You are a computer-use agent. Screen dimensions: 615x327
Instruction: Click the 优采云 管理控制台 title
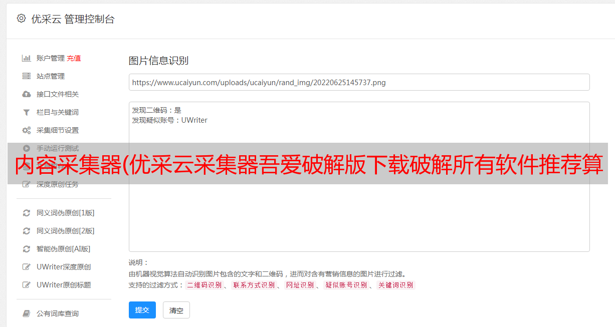(x=73, y=19)
